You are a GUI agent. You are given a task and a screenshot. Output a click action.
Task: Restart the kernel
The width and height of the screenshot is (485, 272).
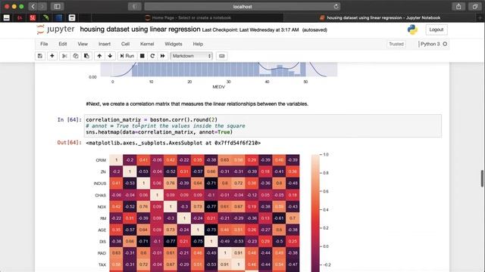click(x=152, y=56)
